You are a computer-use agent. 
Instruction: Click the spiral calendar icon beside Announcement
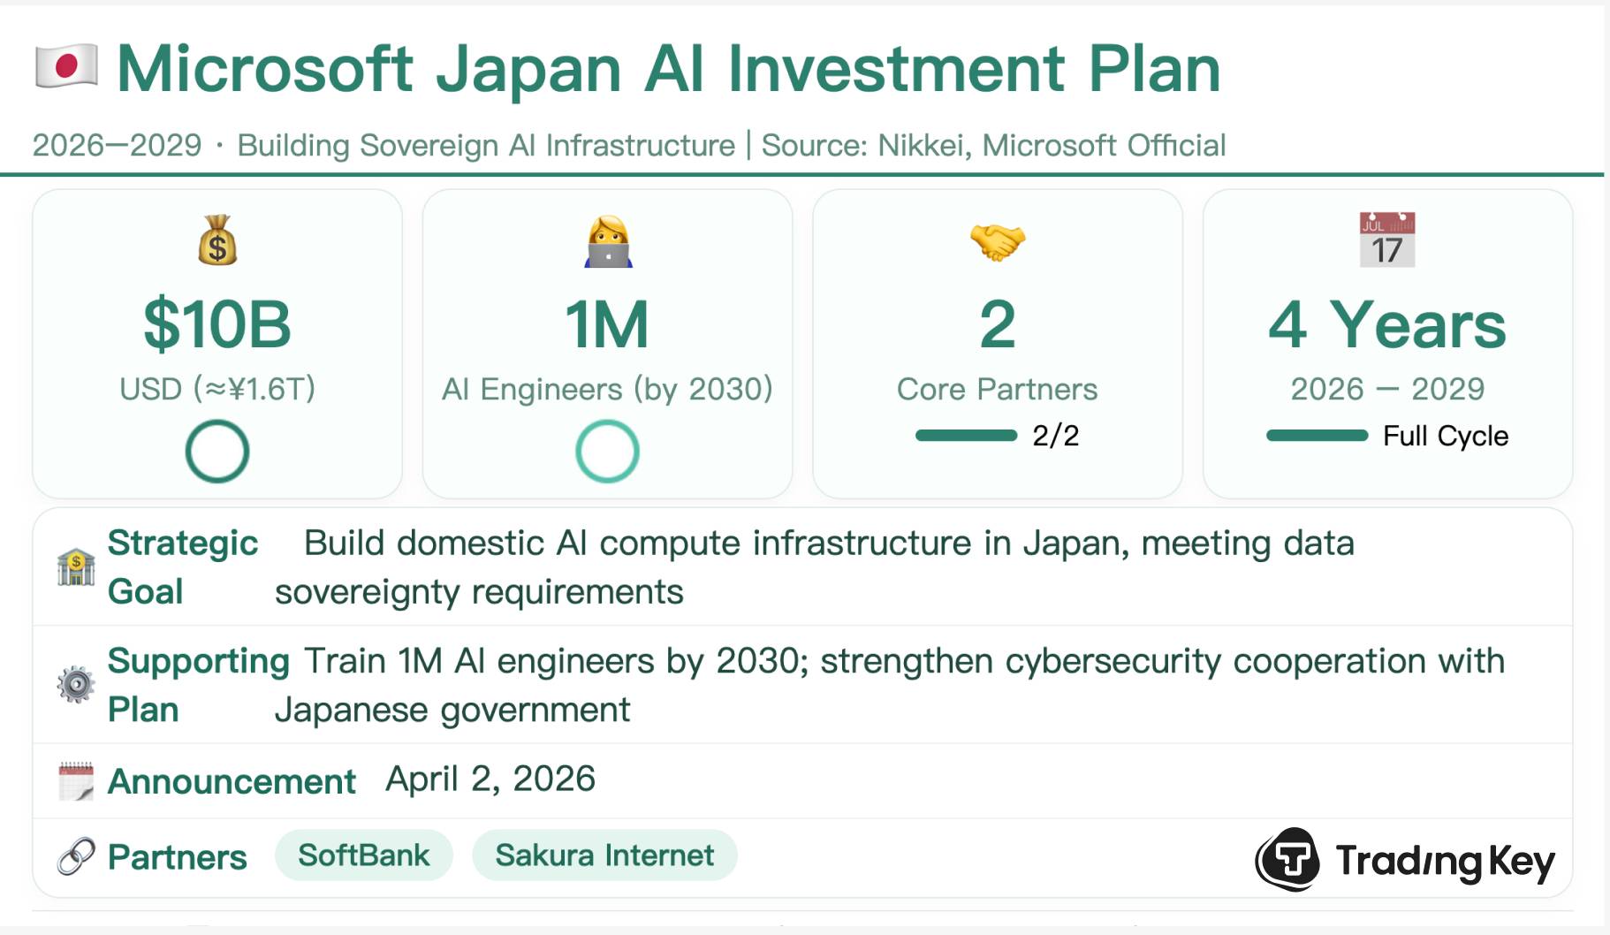tap(76, 781)
